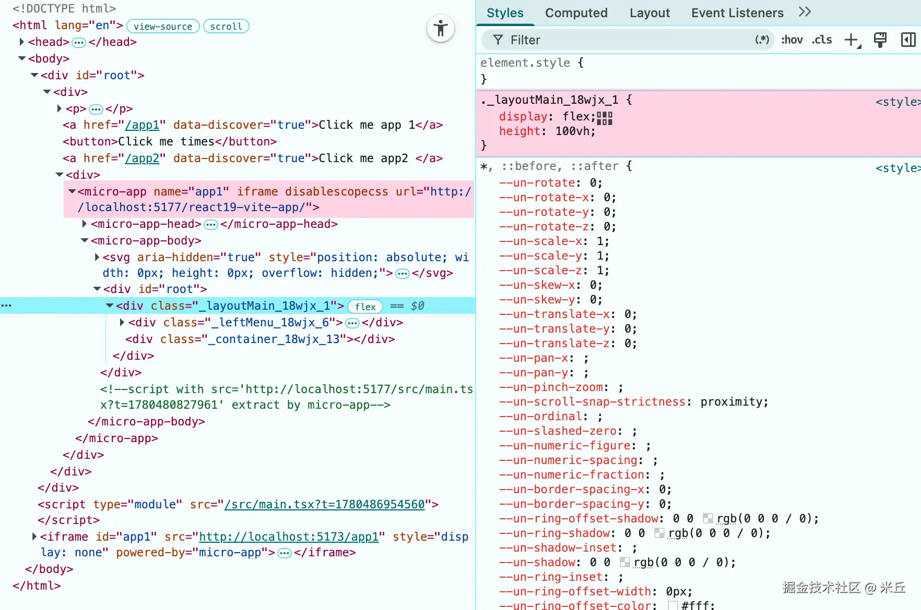Screen dimensions: 921x610
Task: Open the /src/main.tsx script link
Action: pos(324,505)
